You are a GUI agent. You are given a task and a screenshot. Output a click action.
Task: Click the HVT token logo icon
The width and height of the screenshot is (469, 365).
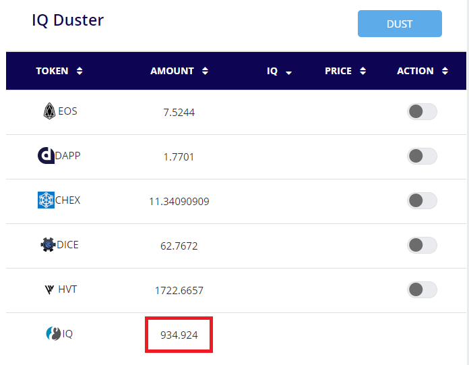[49, 289]
